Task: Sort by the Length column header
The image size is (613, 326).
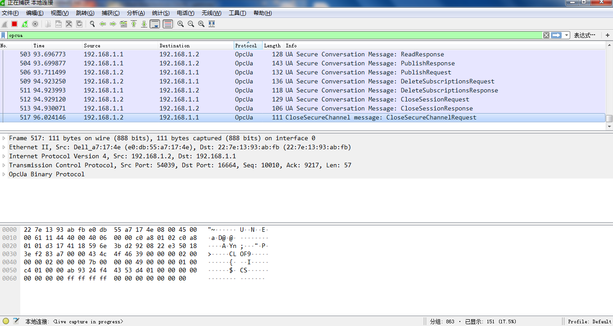Action: pyautogui.click(x=273, y=46)
